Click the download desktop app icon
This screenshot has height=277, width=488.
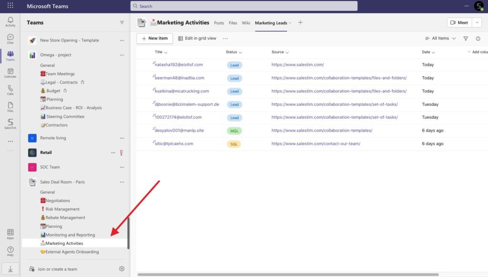(10, 269)
